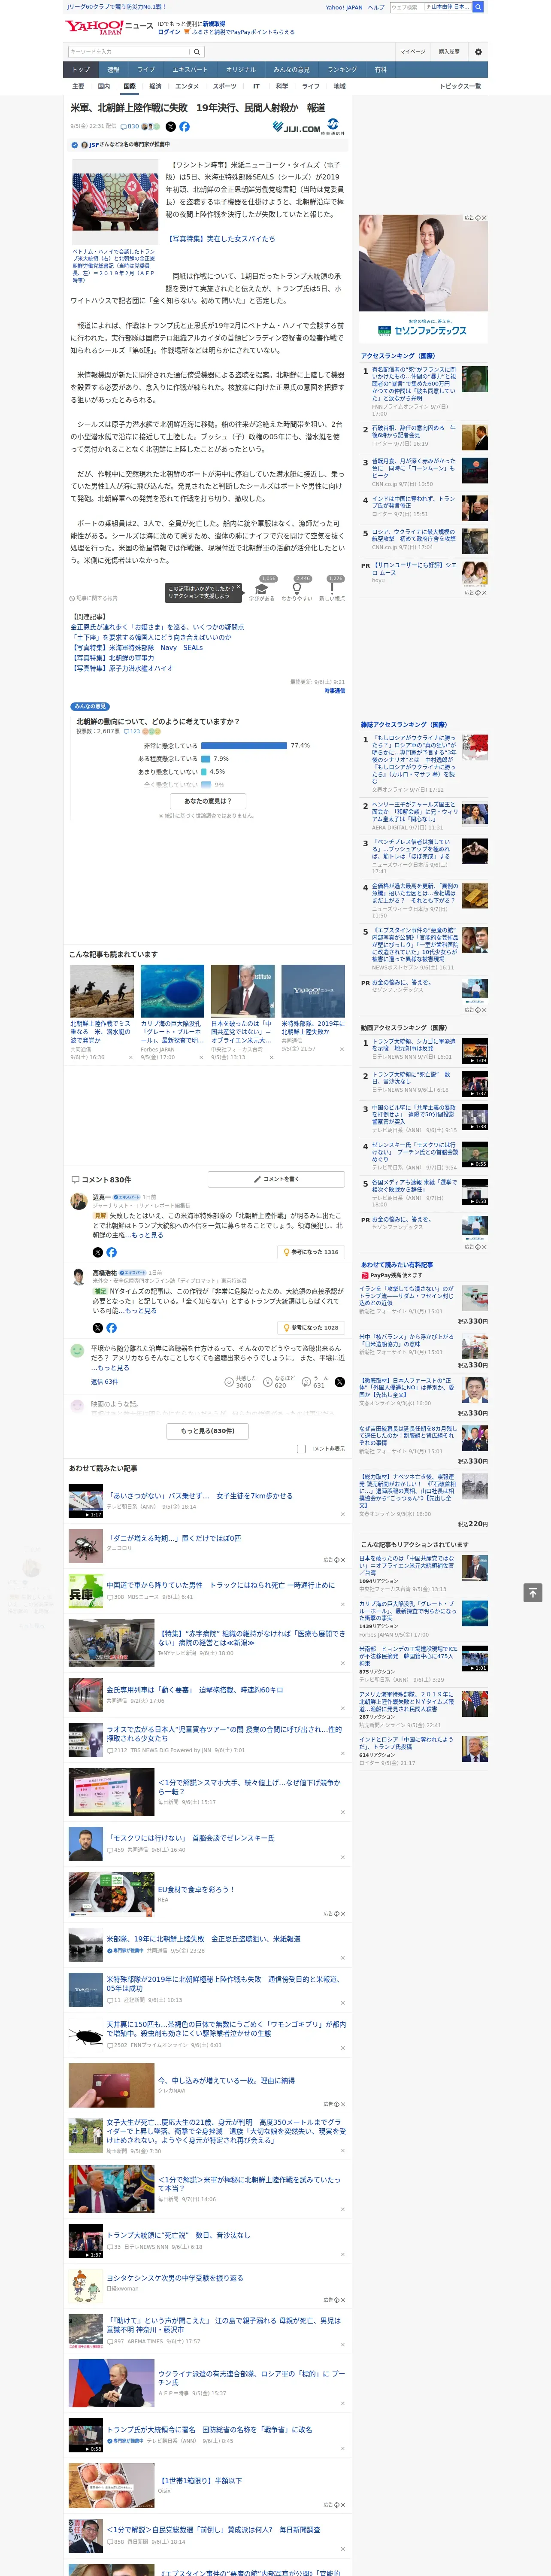Viewport: 551px width, 2576px height.
Task: Click the あなたの意見は？ poll button
Action: tap(208, 801)
